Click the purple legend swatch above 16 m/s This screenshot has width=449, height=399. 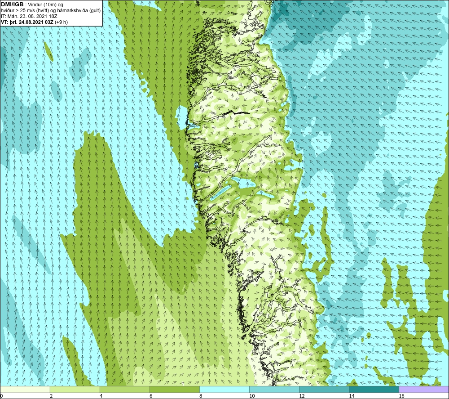click(424, 389)
